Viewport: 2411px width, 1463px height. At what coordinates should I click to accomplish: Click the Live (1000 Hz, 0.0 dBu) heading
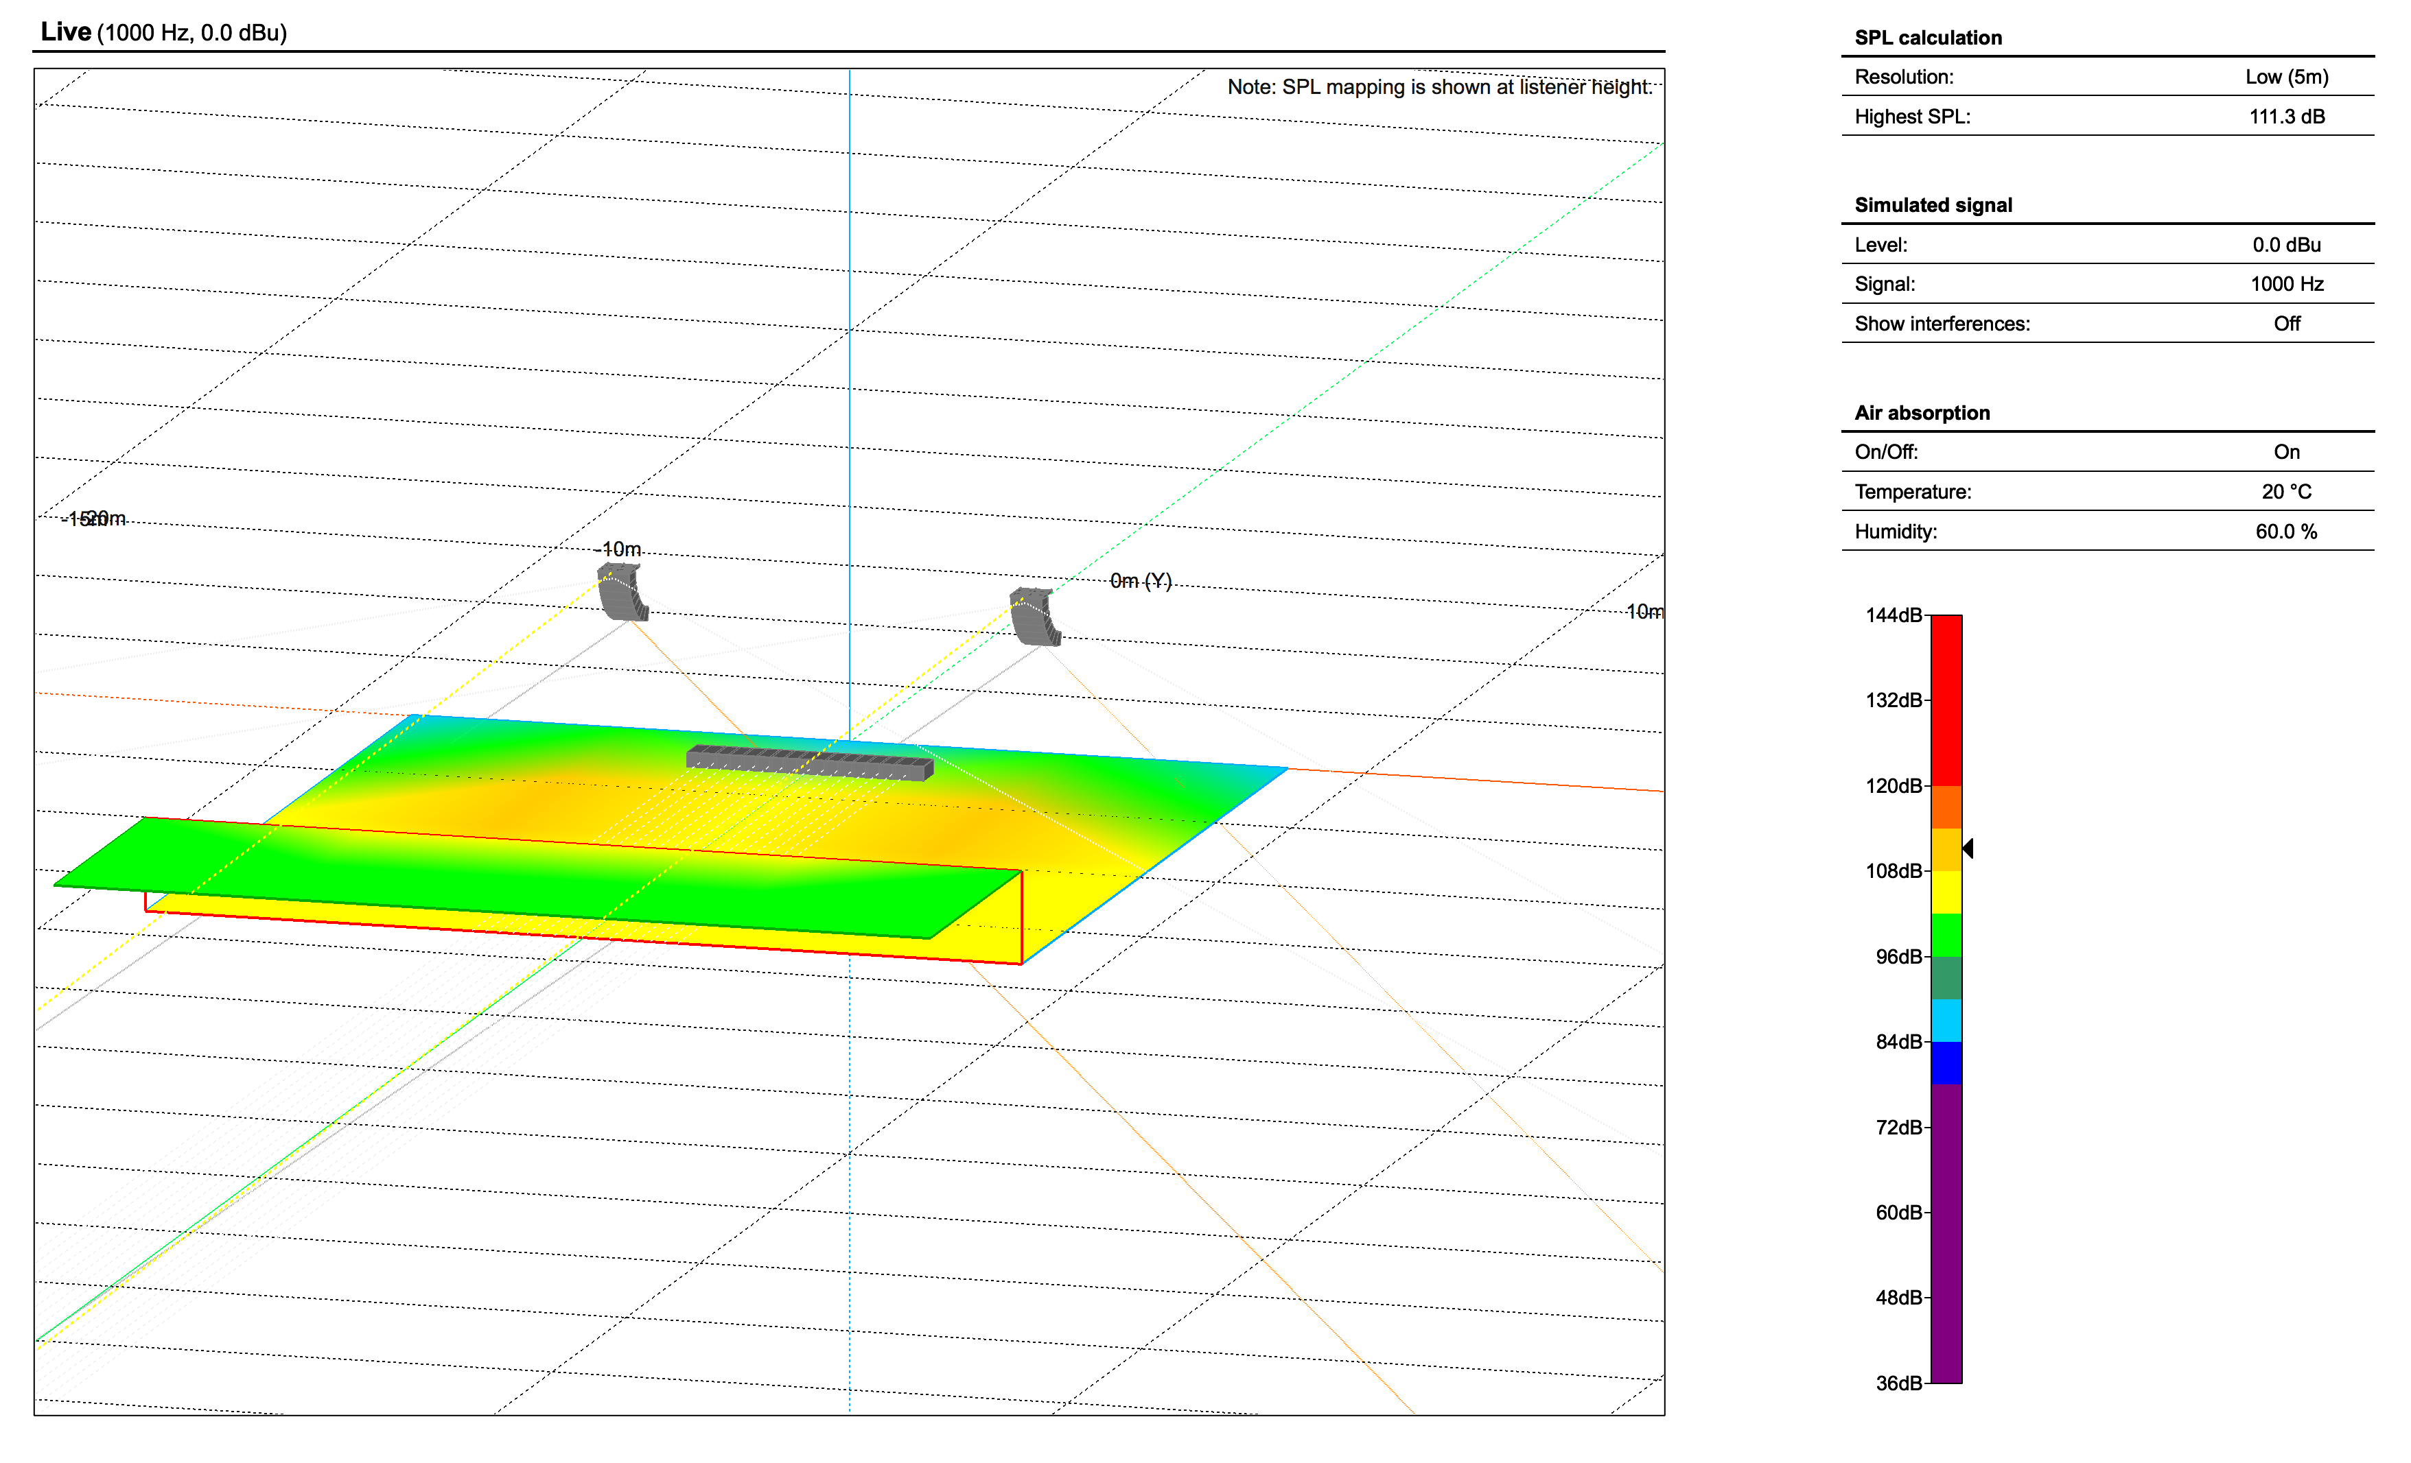tap(163, 32)
